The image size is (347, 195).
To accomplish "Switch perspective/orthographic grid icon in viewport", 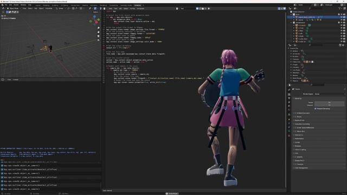I will (x=99, y=40).
